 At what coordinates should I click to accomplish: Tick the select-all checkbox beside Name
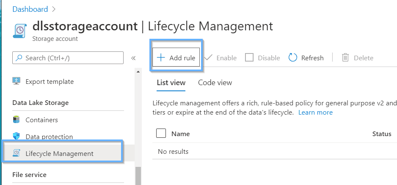pos(161,133)
